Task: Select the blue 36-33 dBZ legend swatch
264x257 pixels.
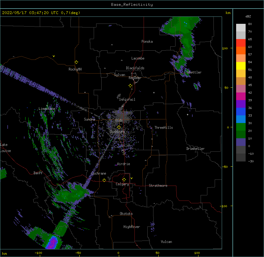Action: (x=241, y=111)
